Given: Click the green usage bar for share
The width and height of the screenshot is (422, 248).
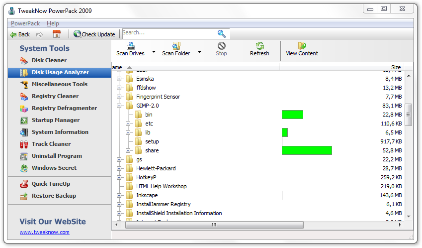Looking at the screenshot, I should click(x=307, y=150).
